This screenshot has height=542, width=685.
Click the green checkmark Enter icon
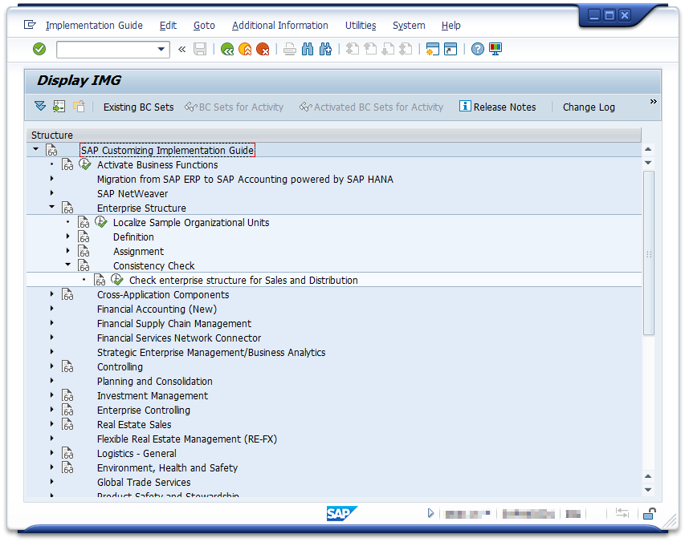39,49
